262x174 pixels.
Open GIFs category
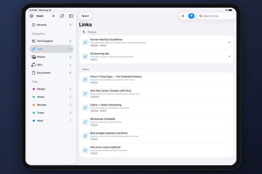click(x=51, y=65)
